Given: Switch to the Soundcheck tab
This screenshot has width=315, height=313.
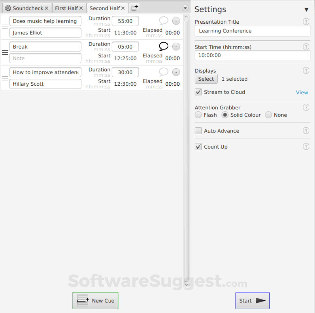Looking at the screenshot, I should (28, 8).
